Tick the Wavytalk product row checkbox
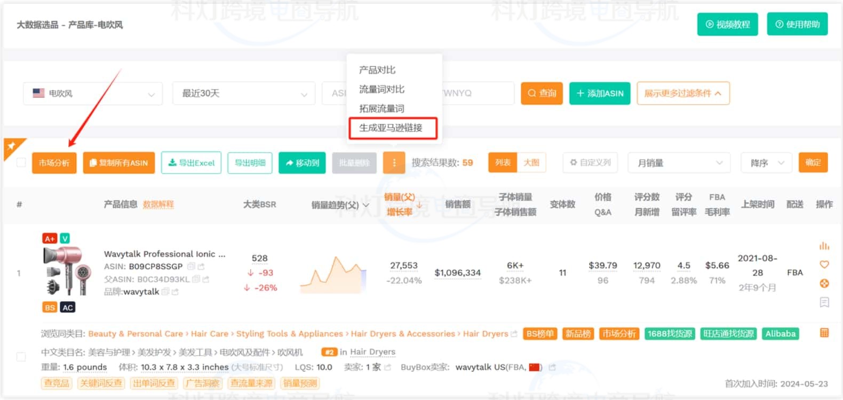Screen dimensions: 843x400 click(21, 356)
